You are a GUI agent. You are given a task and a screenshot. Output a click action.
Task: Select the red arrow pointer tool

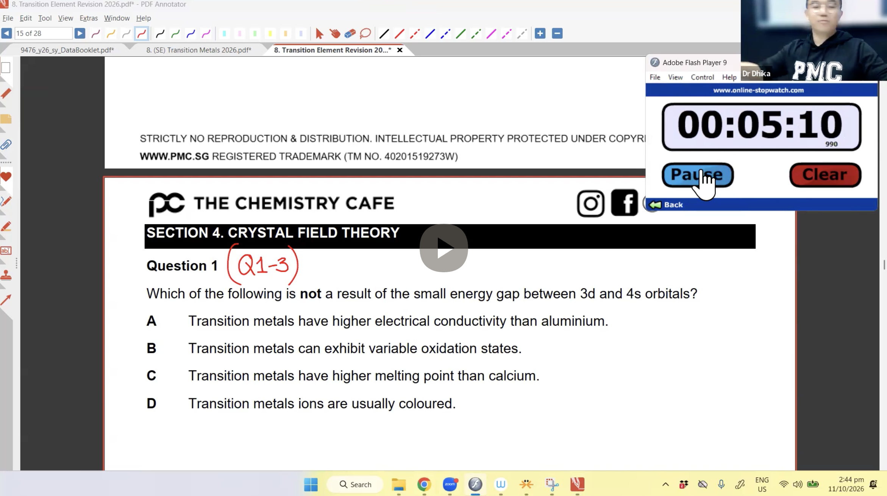[319, 34]
